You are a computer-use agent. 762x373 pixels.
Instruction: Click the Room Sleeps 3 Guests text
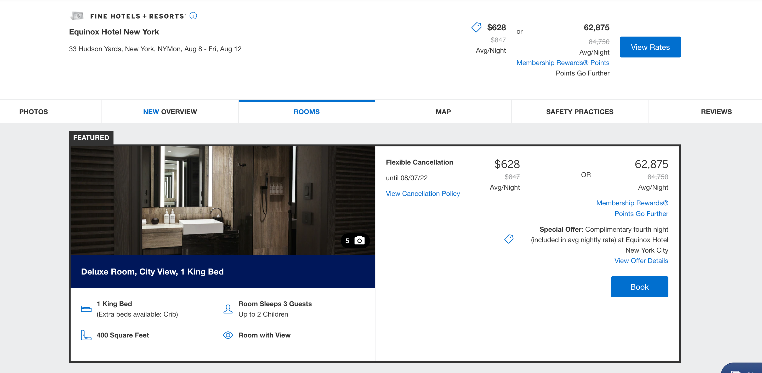coord(275,304)
